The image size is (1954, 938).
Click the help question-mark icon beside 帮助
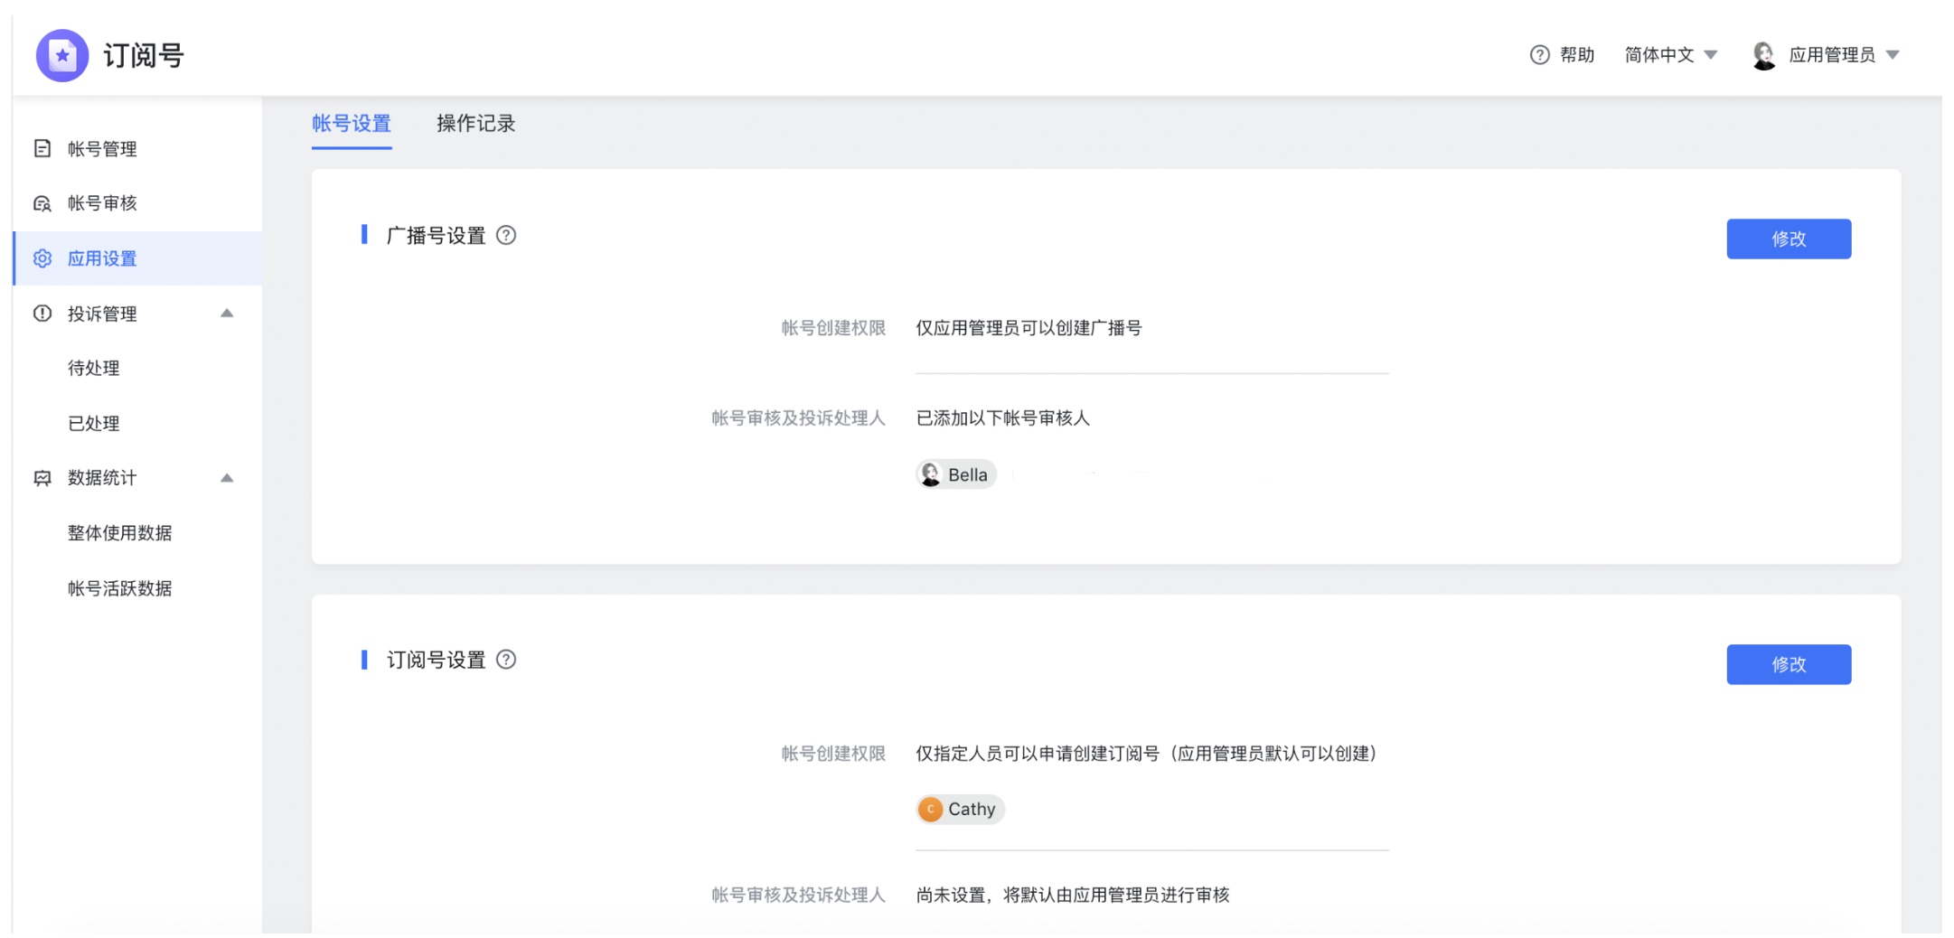(1539, 55)
